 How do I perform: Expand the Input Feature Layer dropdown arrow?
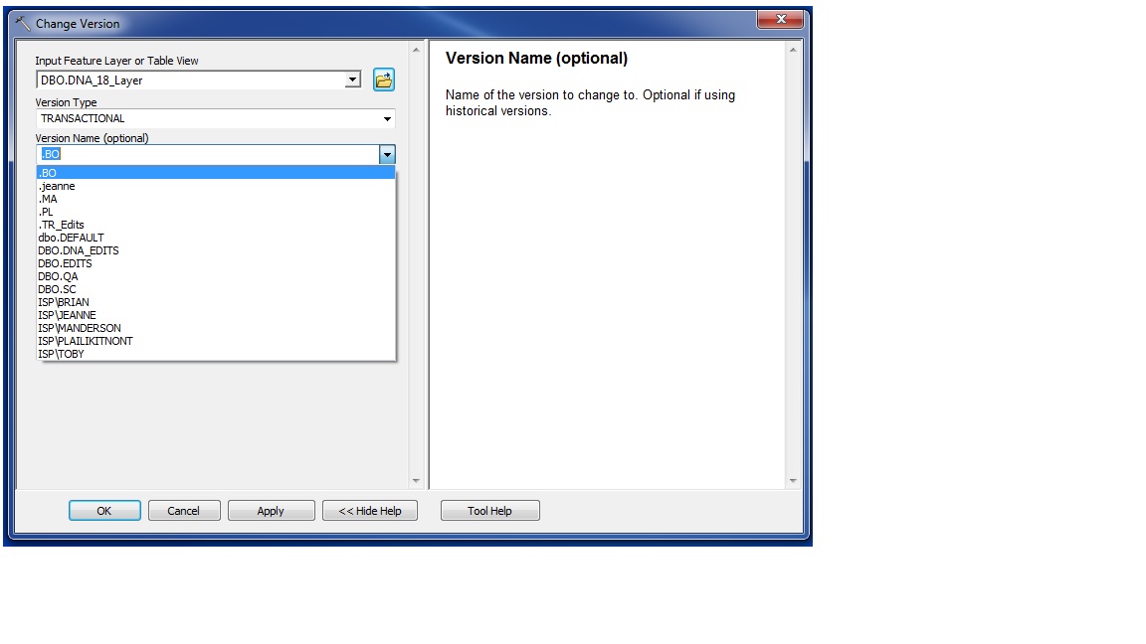[352, 80]
